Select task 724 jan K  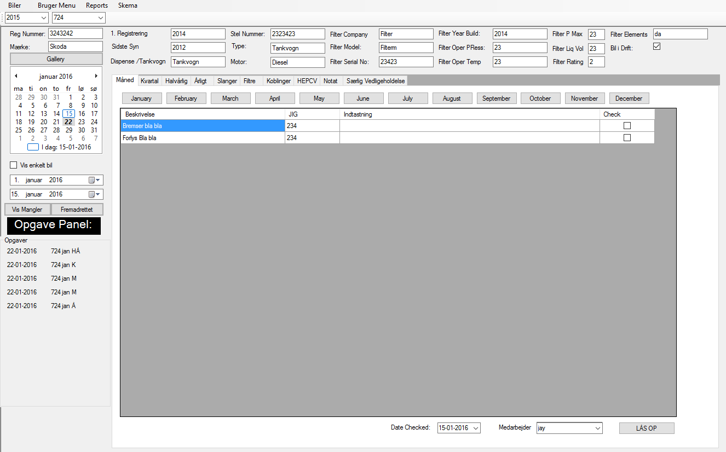64,265
